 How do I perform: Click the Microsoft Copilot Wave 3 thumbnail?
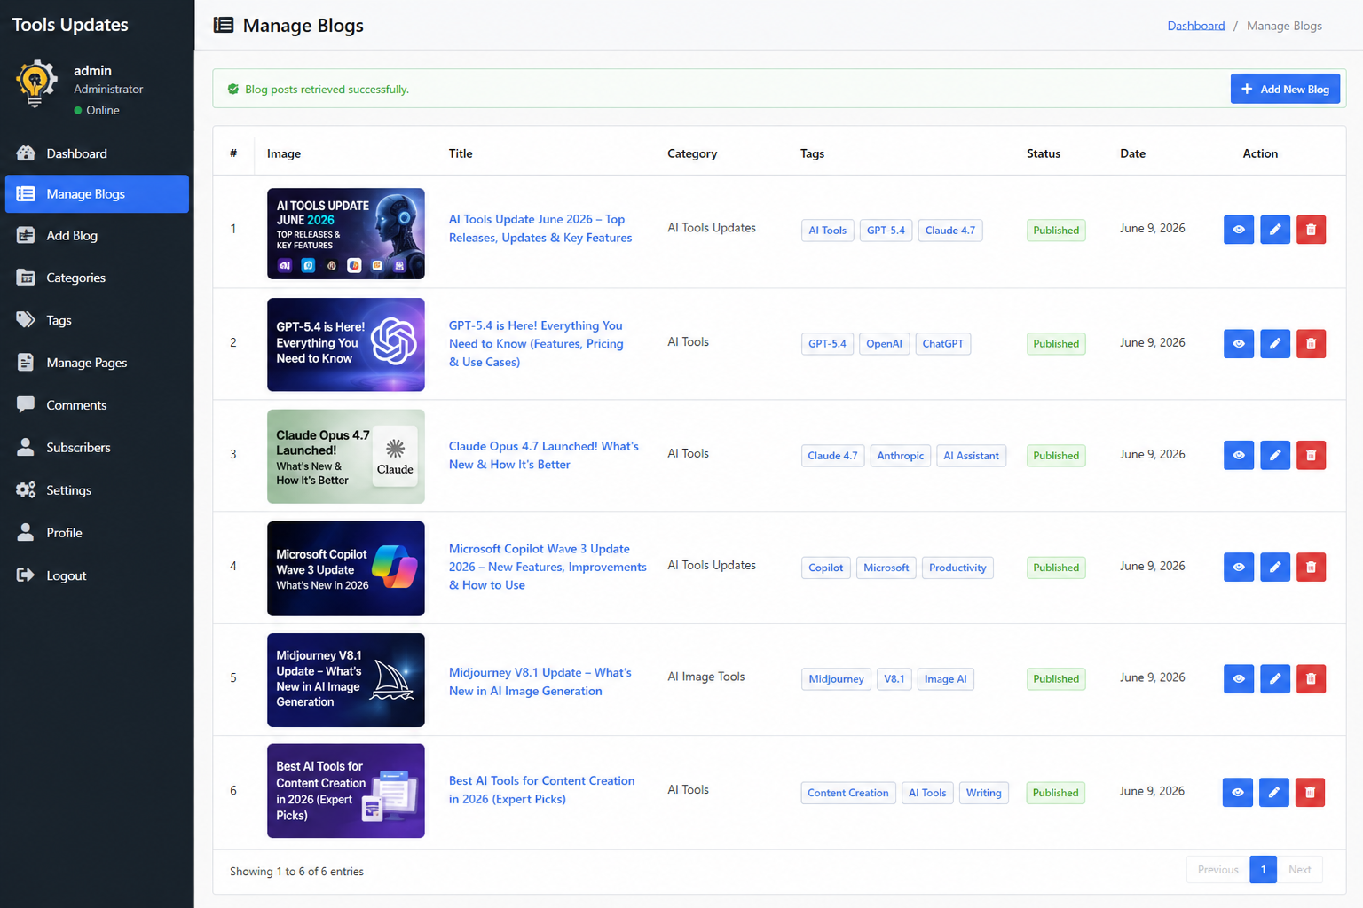point(346,568)
